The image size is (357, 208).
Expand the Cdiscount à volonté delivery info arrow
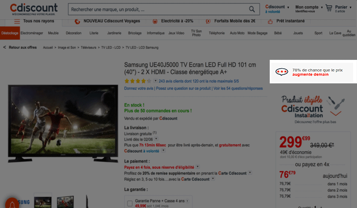163,151
